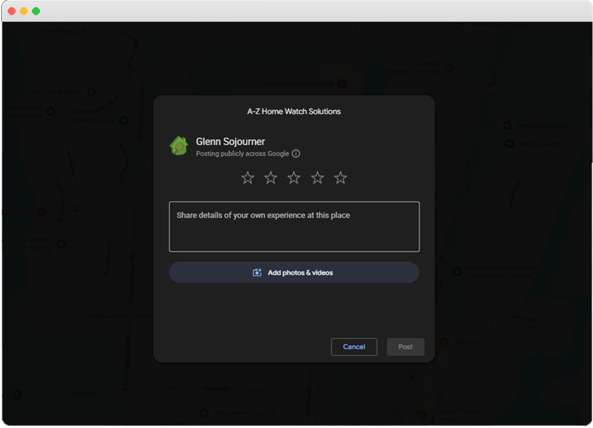Minimize the window with the yellow button

(24, 11)
